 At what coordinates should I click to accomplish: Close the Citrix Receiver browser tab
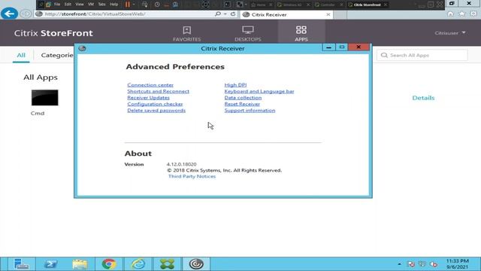(328, 14)
